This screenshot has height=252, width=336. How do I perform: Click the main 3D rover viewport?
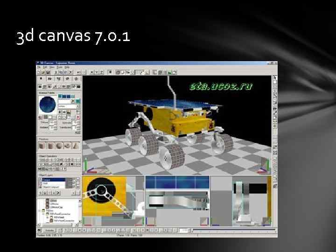click(177, 125)
